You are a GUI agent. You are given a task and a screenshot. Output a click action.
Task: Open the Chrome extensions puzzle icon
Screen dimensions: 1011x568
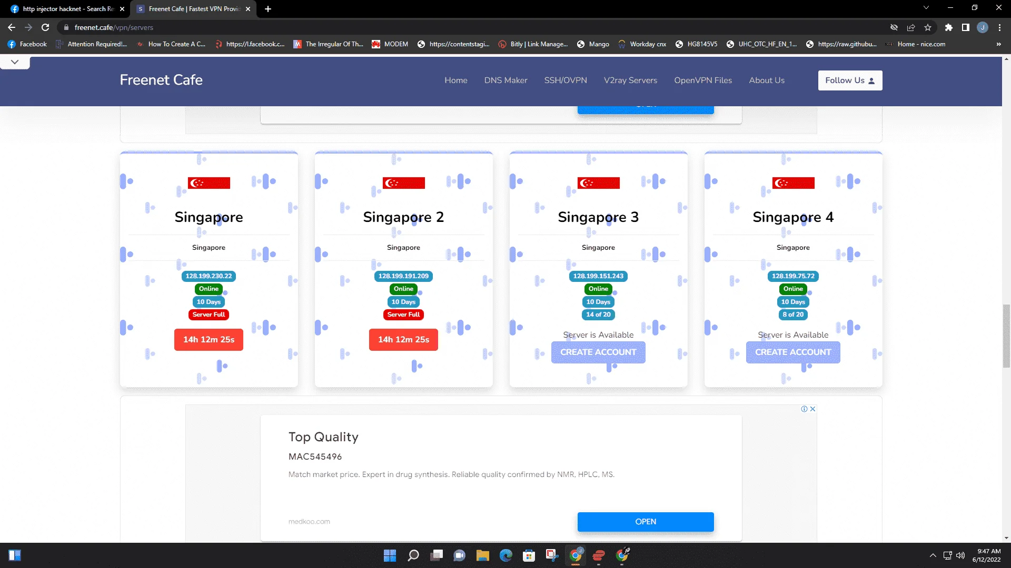pos(949,27)
